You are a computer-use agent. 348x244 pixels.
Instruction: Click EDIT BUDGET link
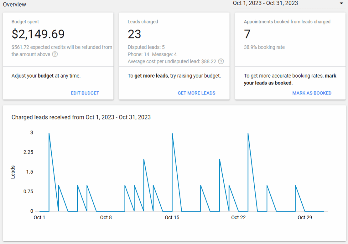tap(85, 93)
